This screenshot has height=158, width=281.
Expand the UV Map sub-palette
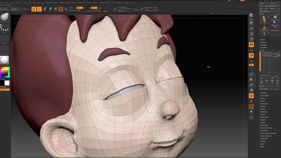pos(263,122)
